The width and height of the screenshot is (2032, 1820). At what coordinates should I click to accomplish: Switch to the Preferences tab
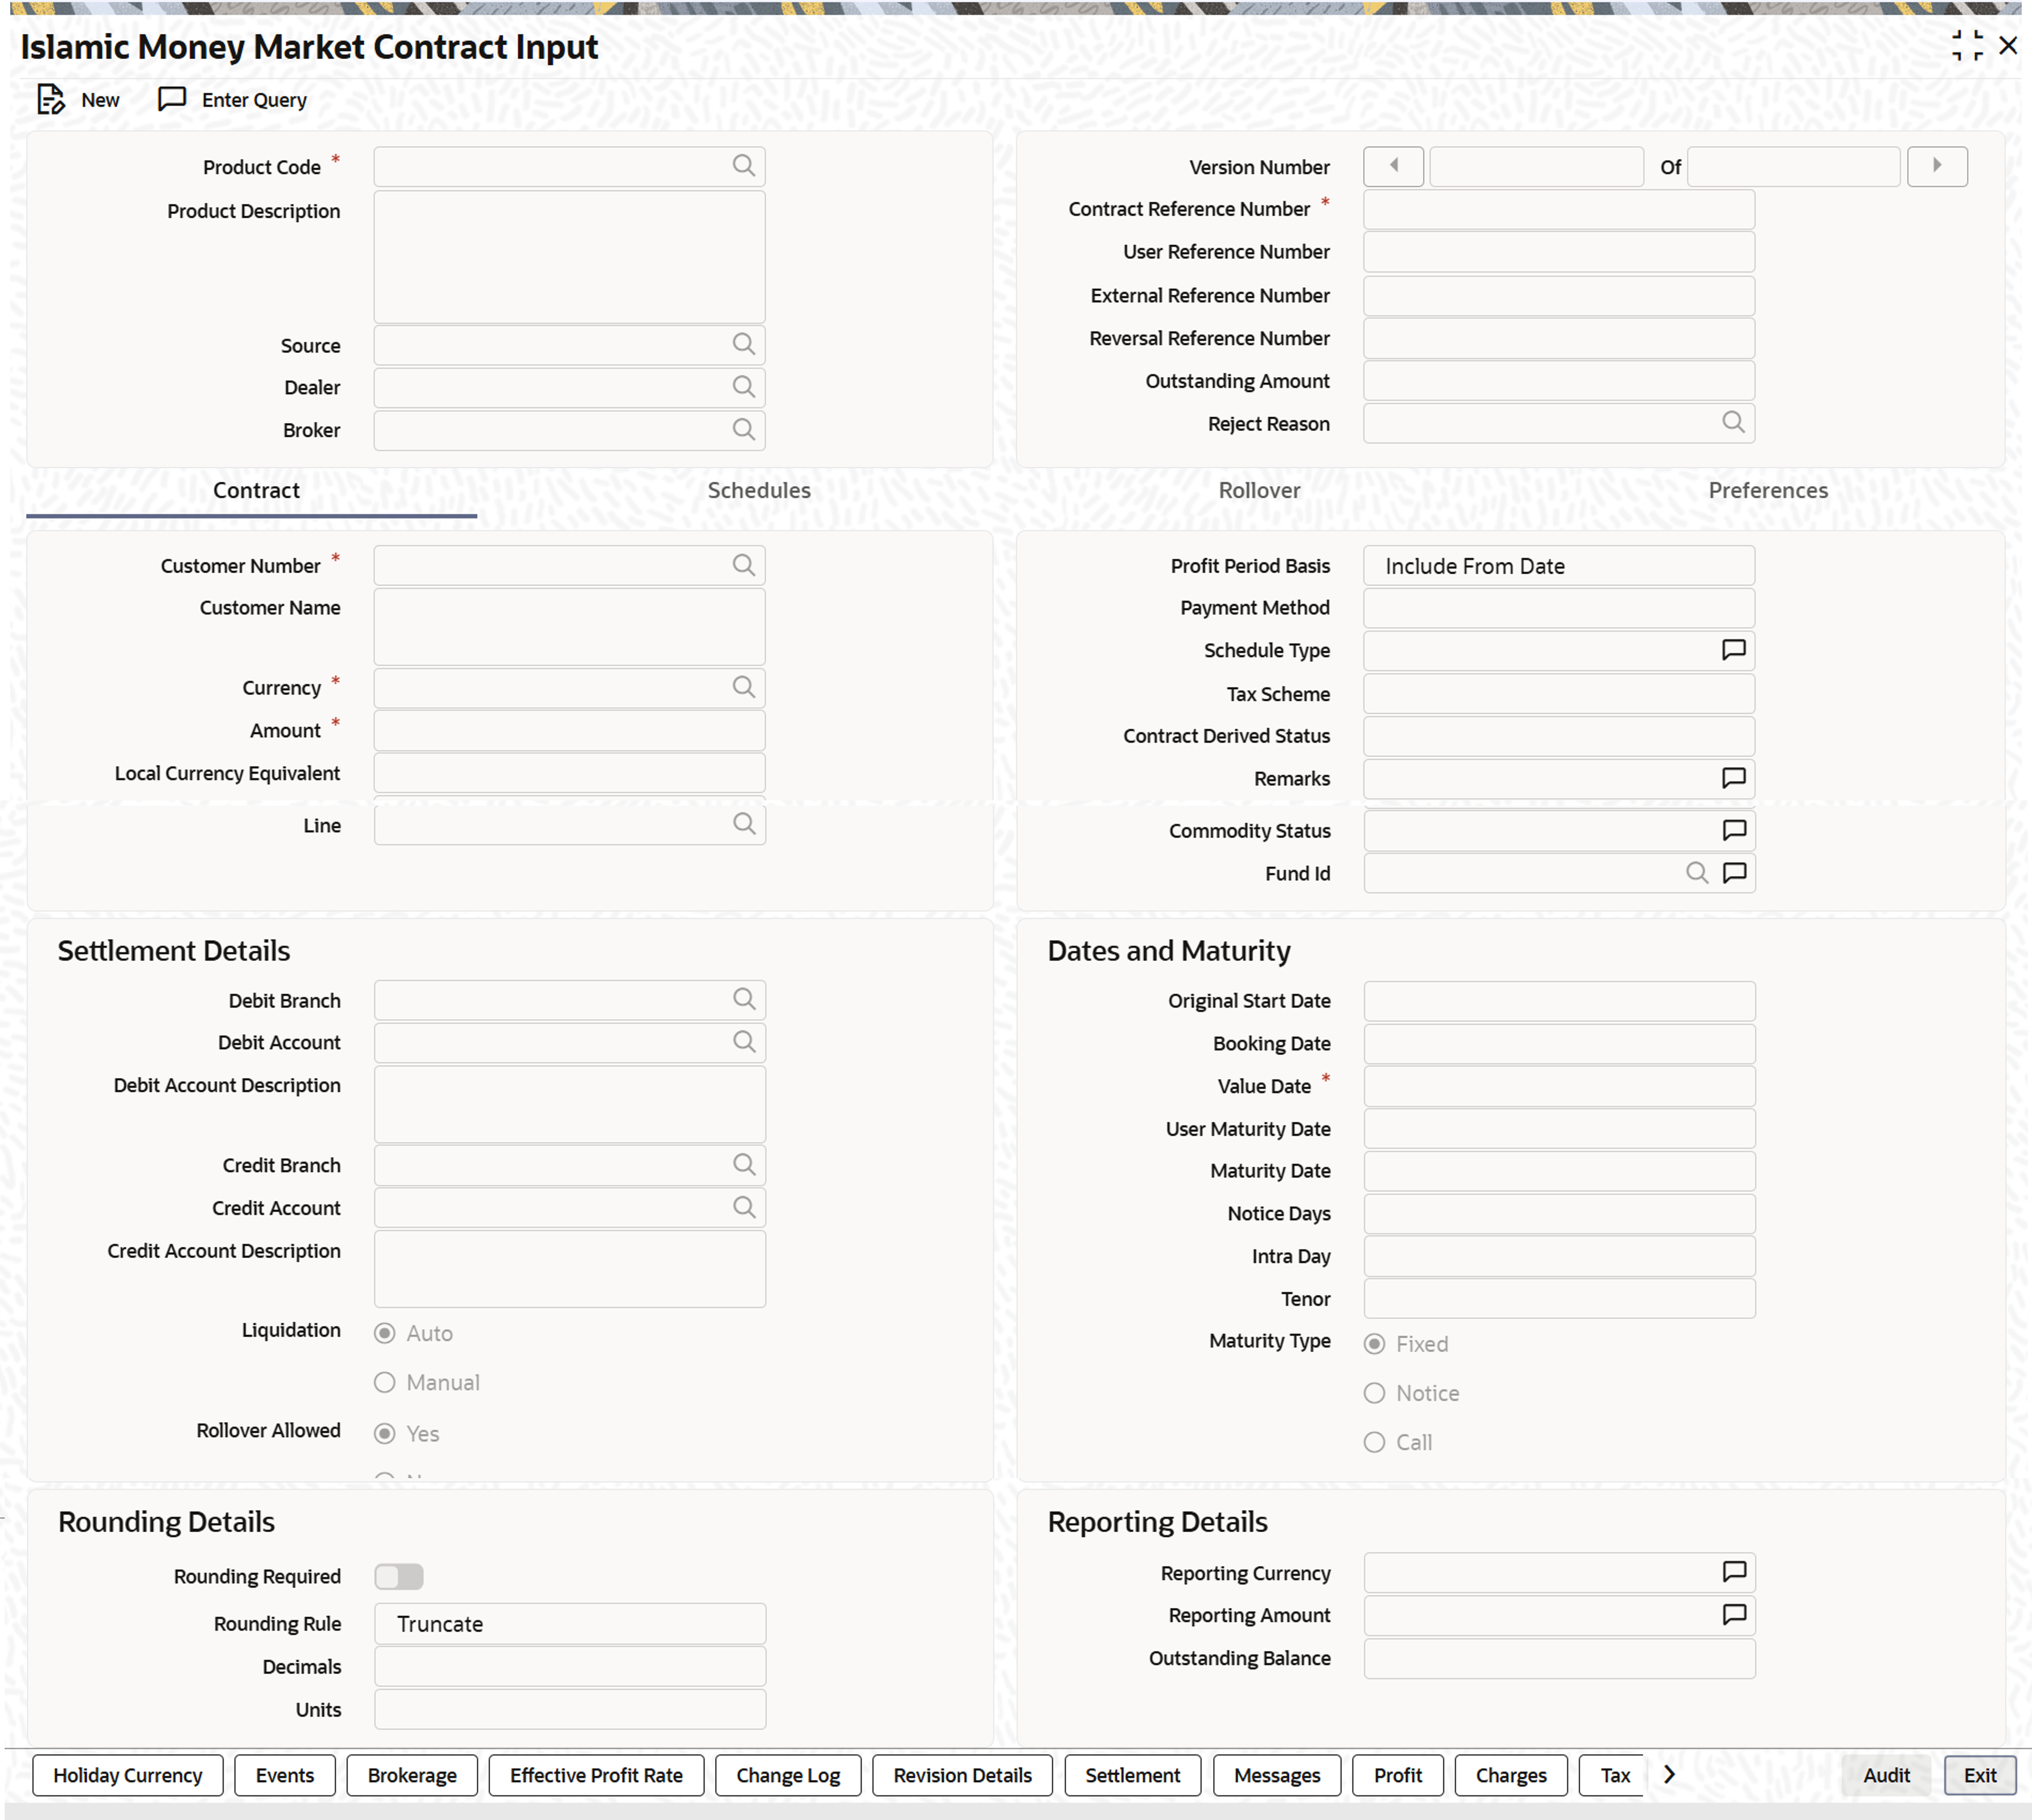pyautogui.click(x=1767, y=490)
